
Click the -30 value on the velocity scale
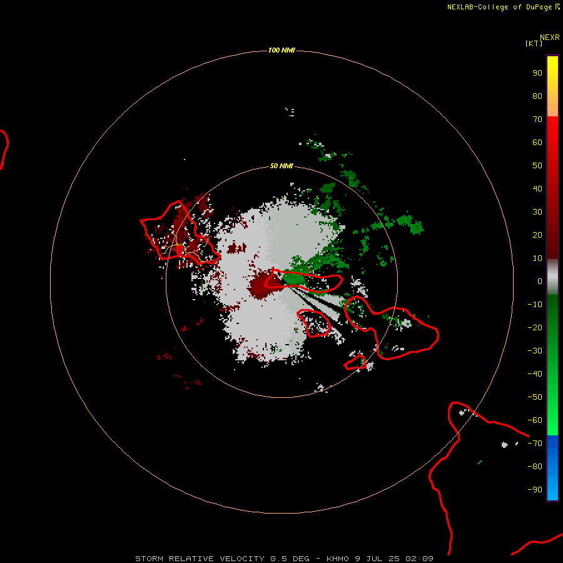pyautogui.click(x=535, y=351)
